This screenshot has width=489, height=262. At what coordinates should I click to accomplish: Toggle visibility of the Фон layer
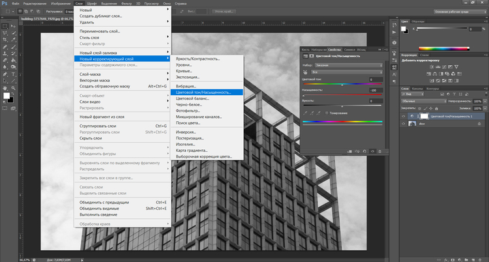[x=403, y=123]
